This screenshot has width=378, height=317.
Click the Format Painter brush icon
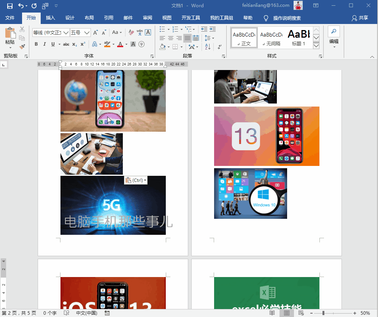tap(22, 46)
